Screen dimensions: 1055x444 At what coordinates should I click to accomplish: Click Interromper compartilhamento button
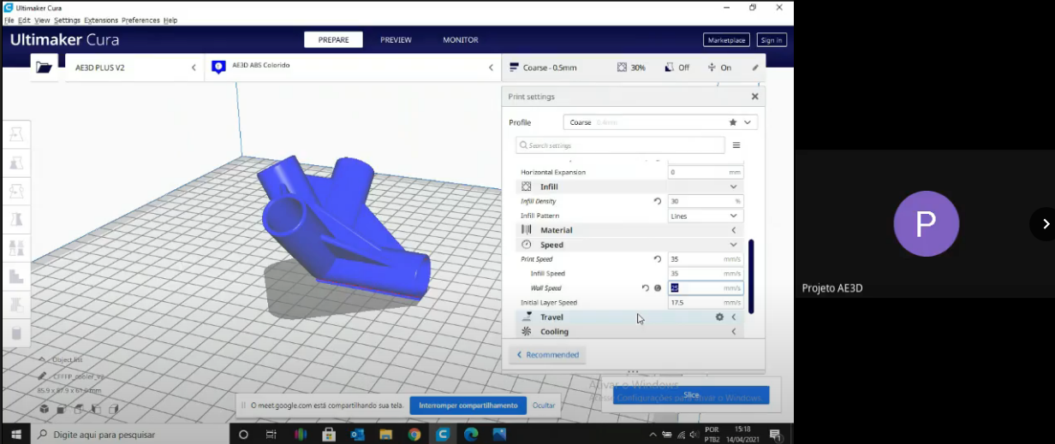pos(468,406)
